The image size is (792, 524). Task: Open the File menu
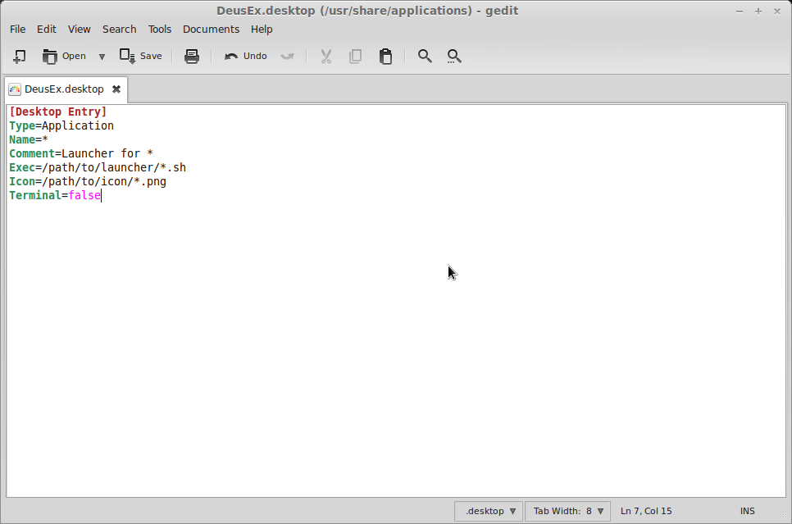[18, 30]
